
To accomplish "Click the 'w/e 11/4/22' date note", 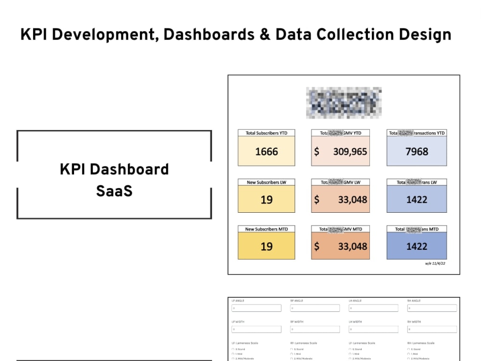I will point(435,263).
